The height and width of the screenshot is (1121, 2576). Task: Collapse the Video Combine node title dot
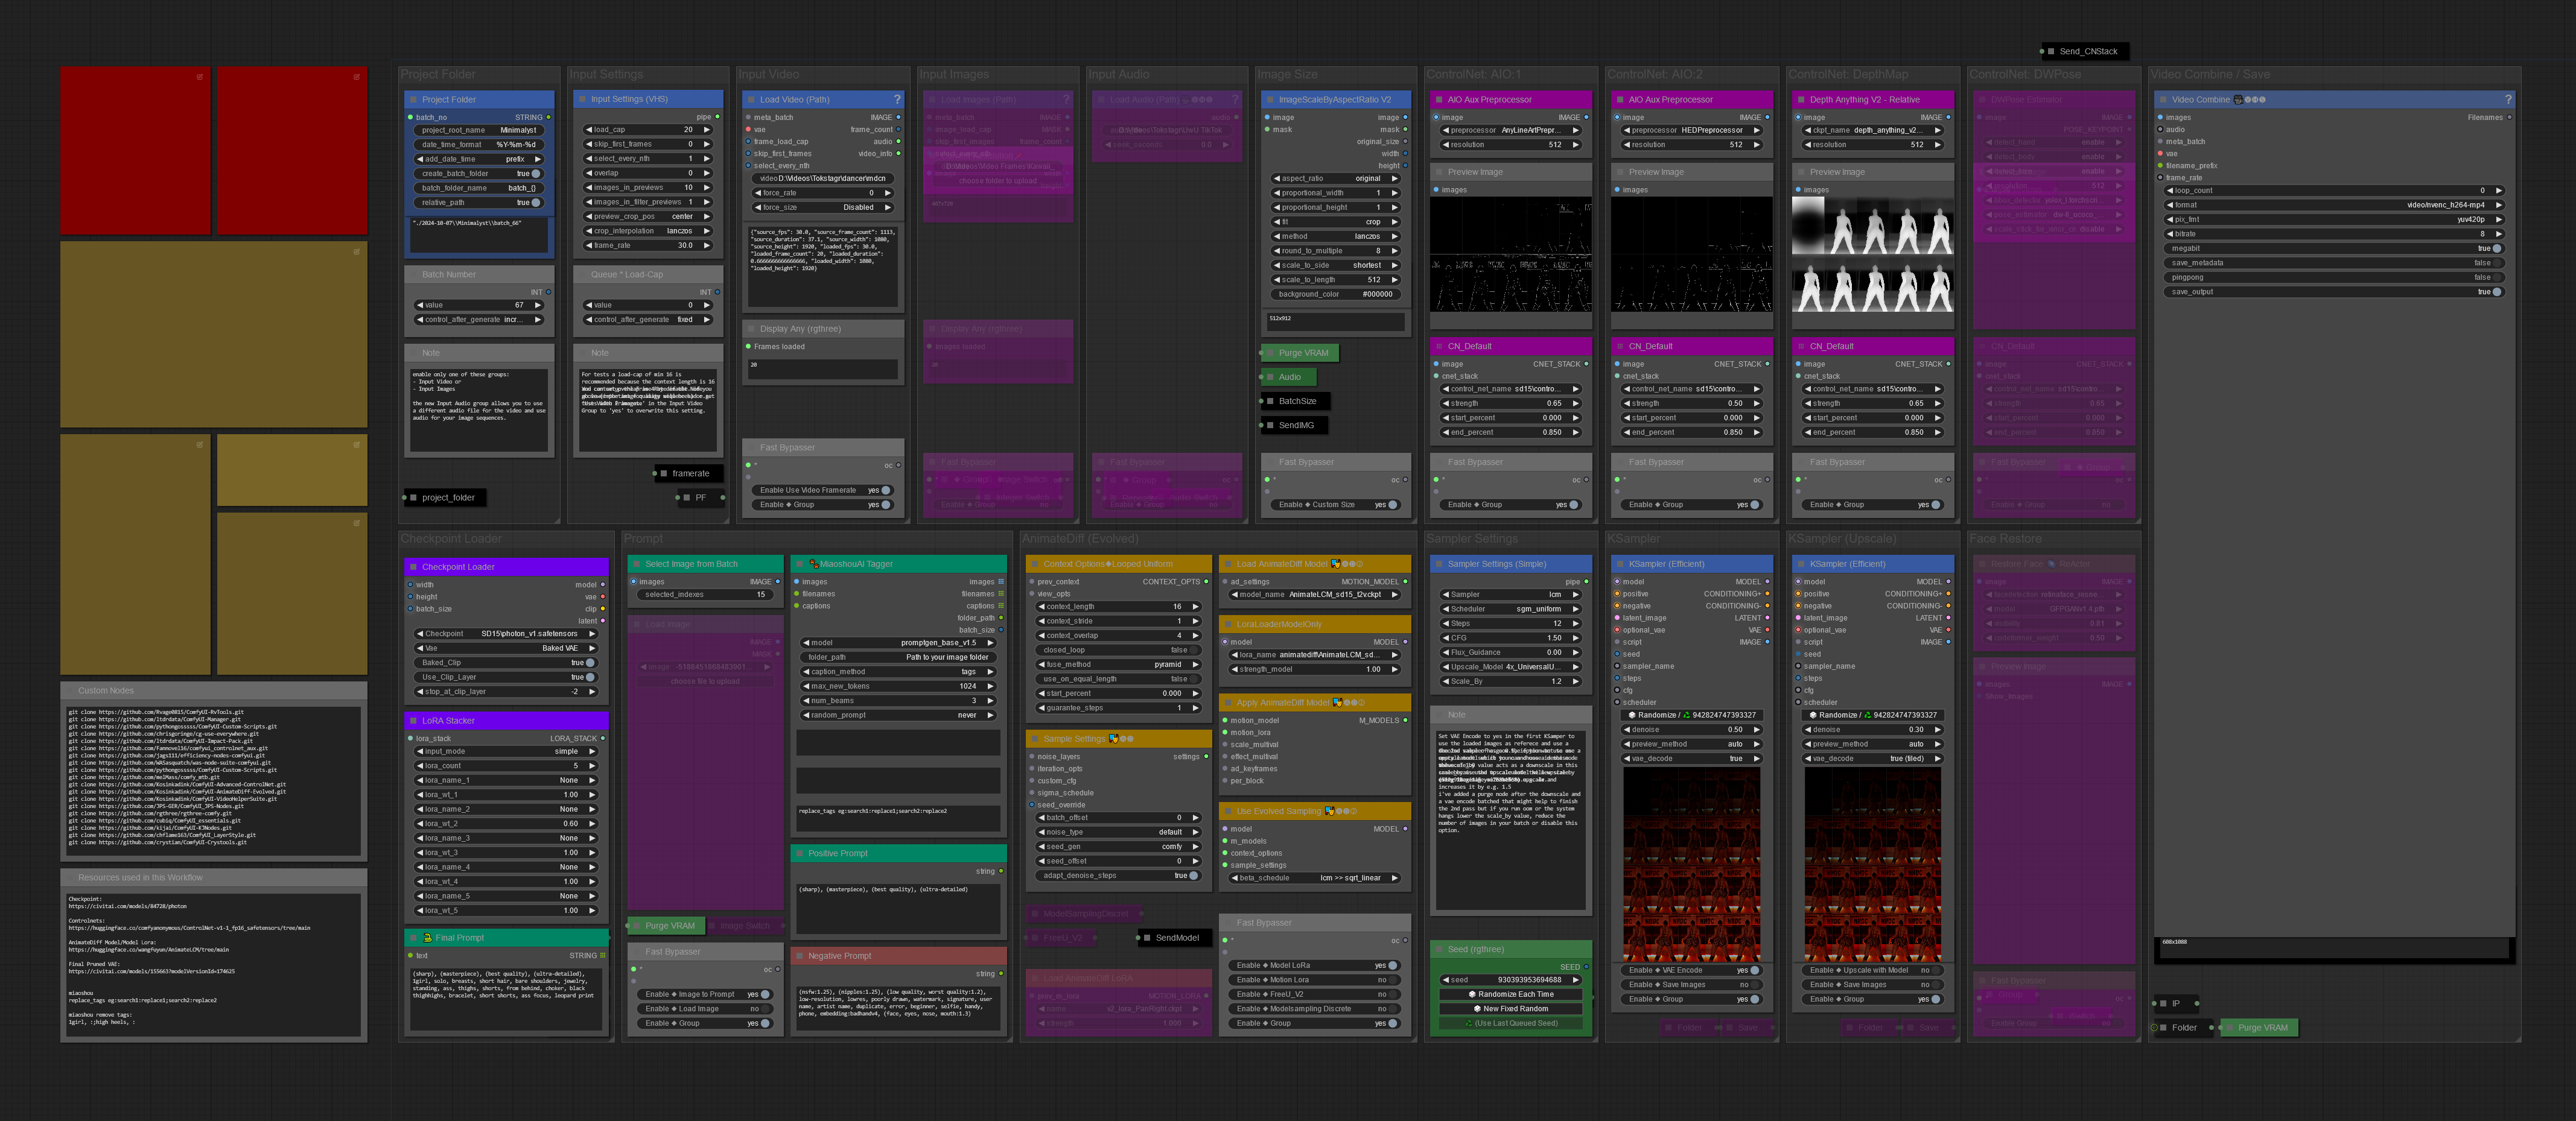point(2163,100)
